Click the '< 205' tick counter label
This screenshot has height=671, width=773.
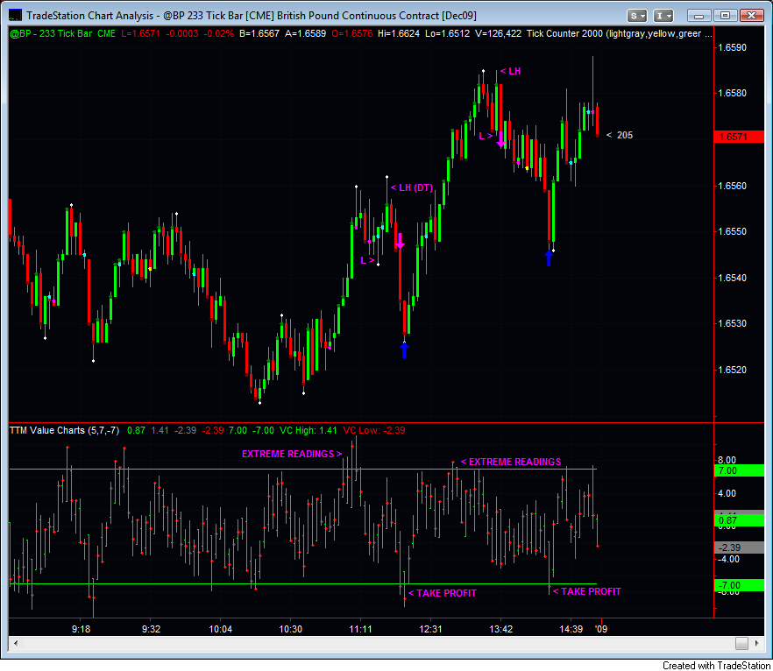619,135
